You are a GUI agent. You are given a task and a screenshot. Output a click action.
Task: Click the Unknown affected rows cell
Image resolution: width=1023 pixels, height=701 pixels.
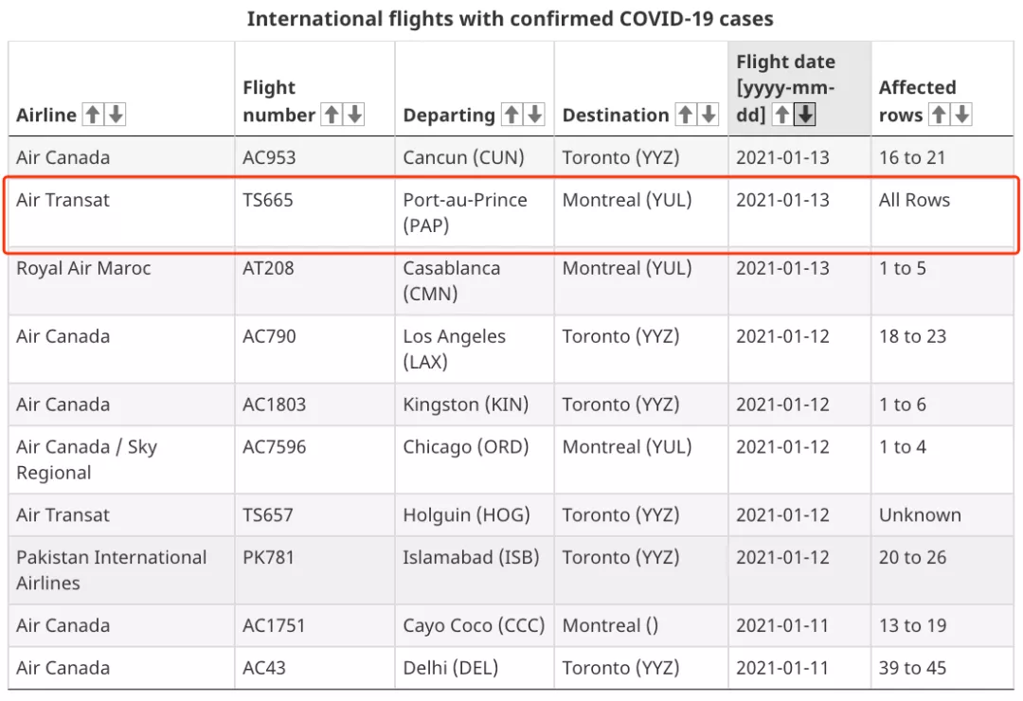(942, 515)
